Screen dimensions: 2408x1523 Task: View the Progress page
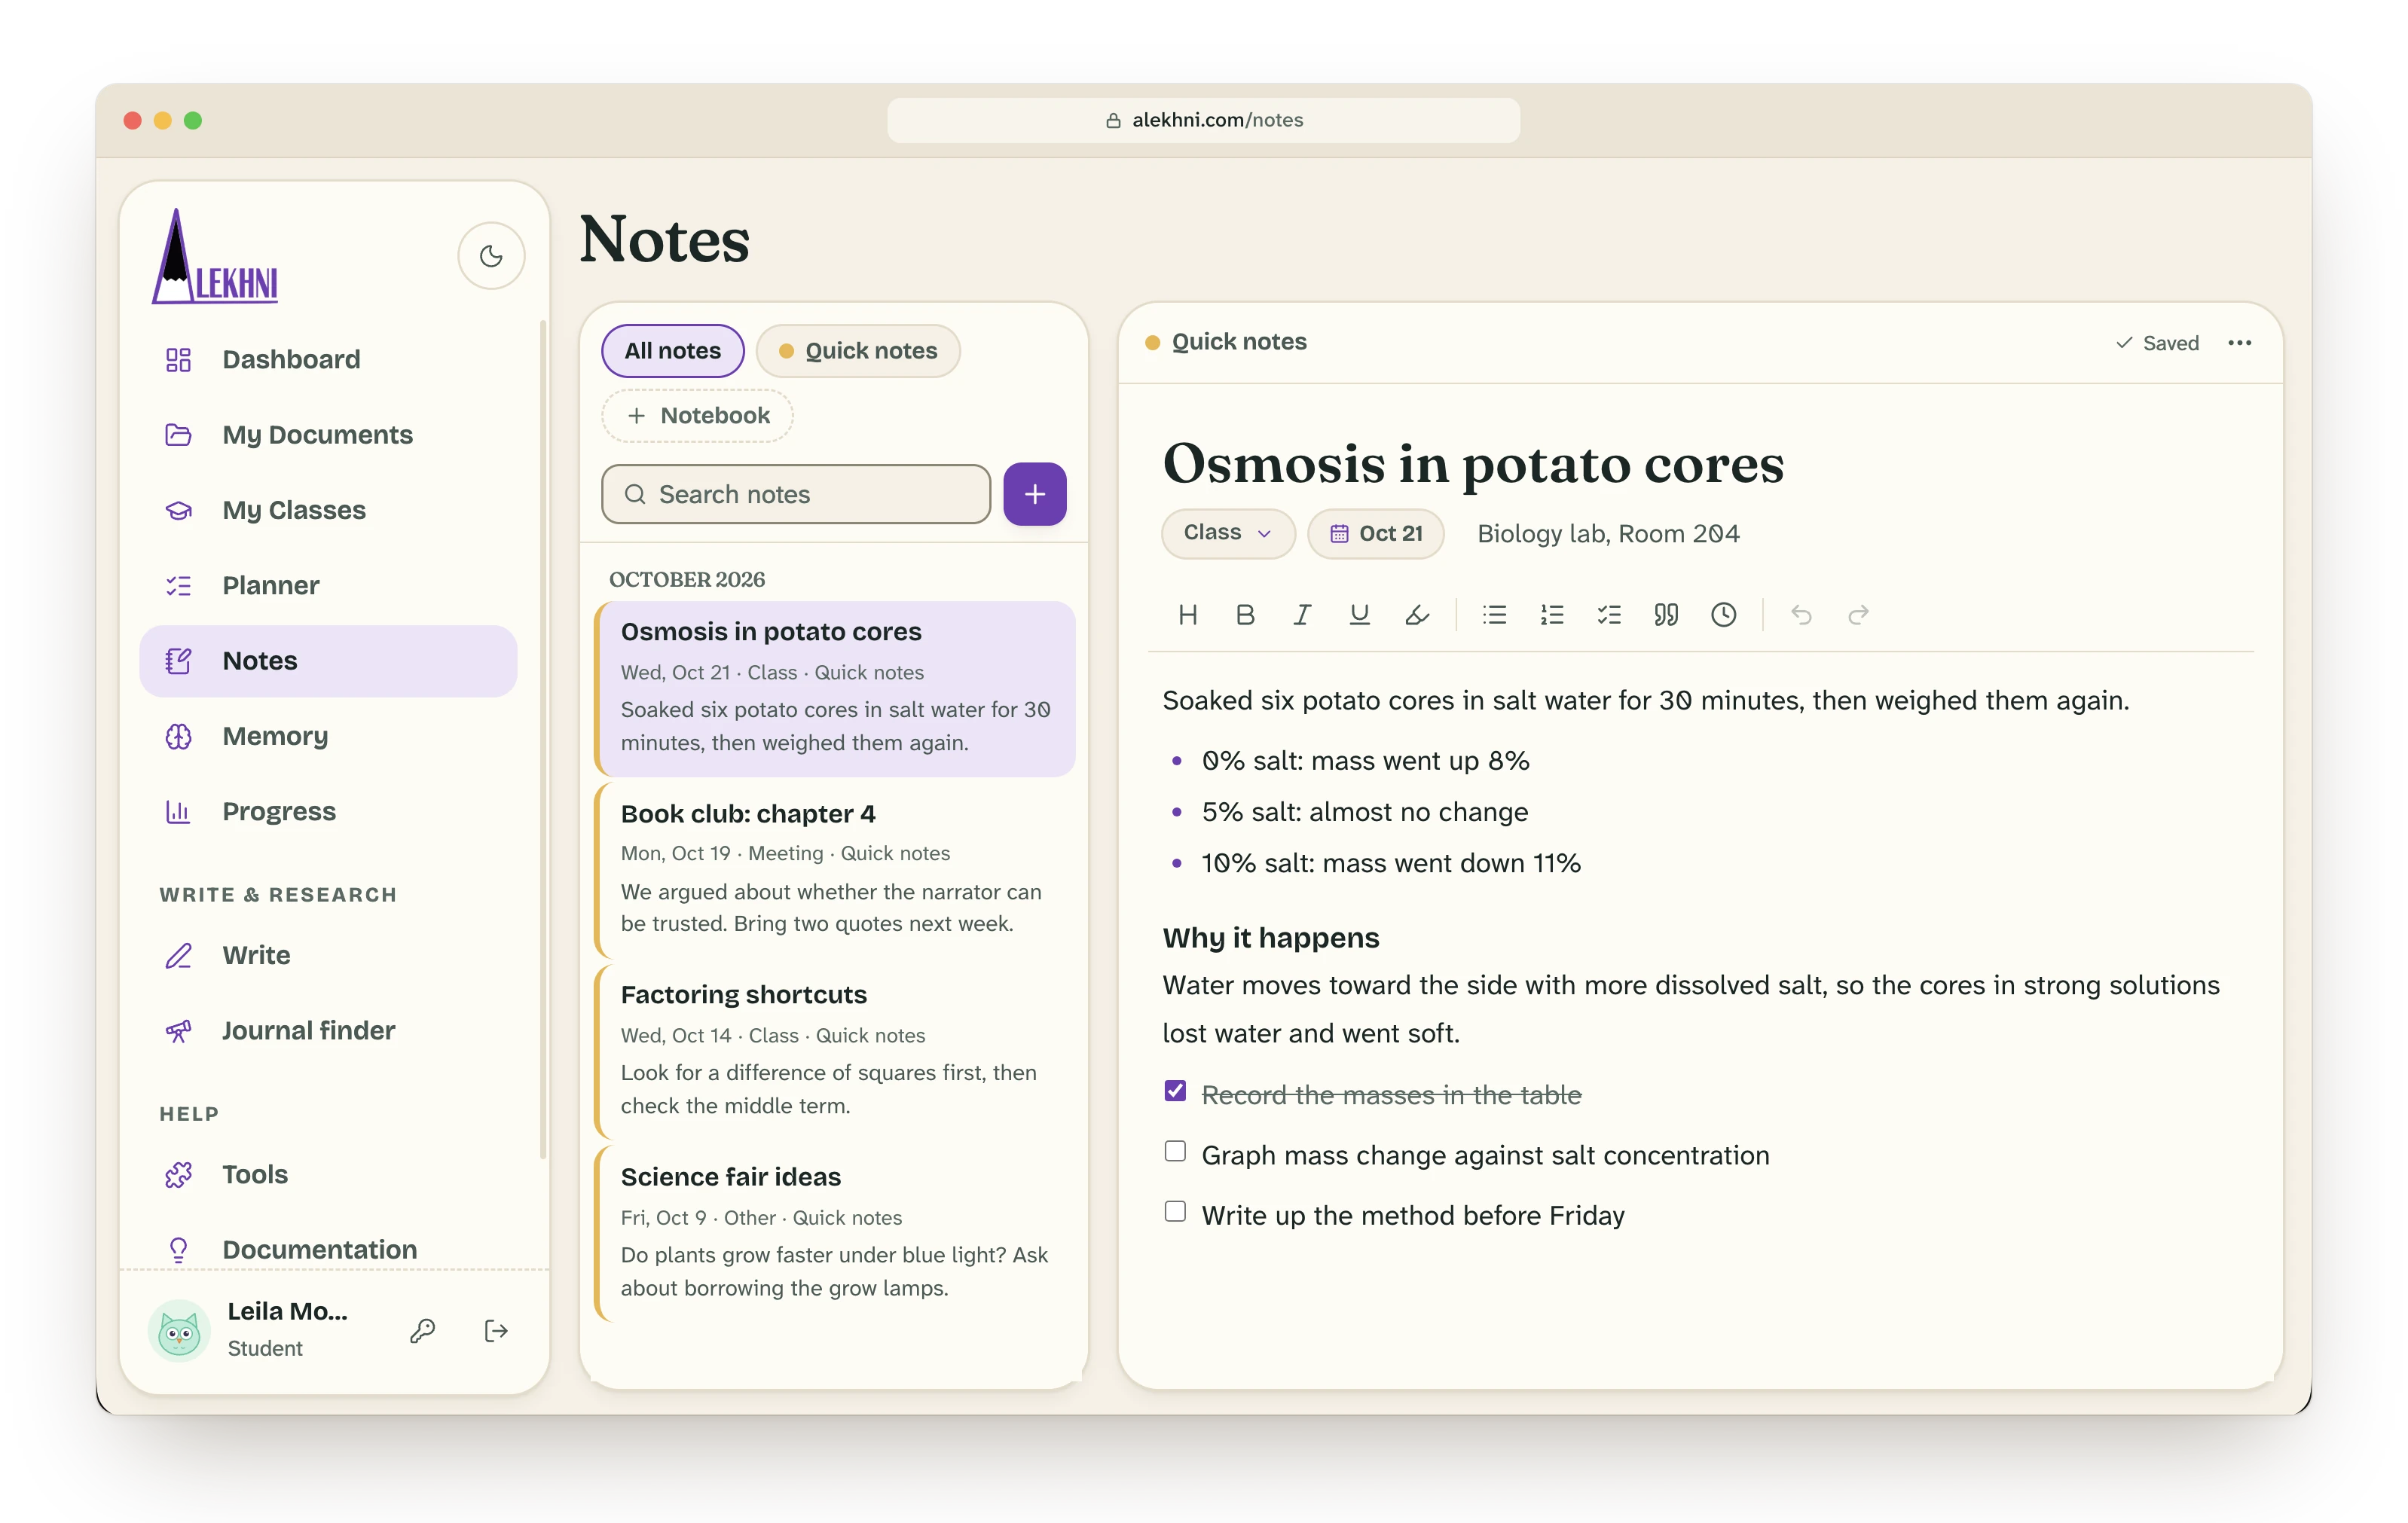point(328,811)
